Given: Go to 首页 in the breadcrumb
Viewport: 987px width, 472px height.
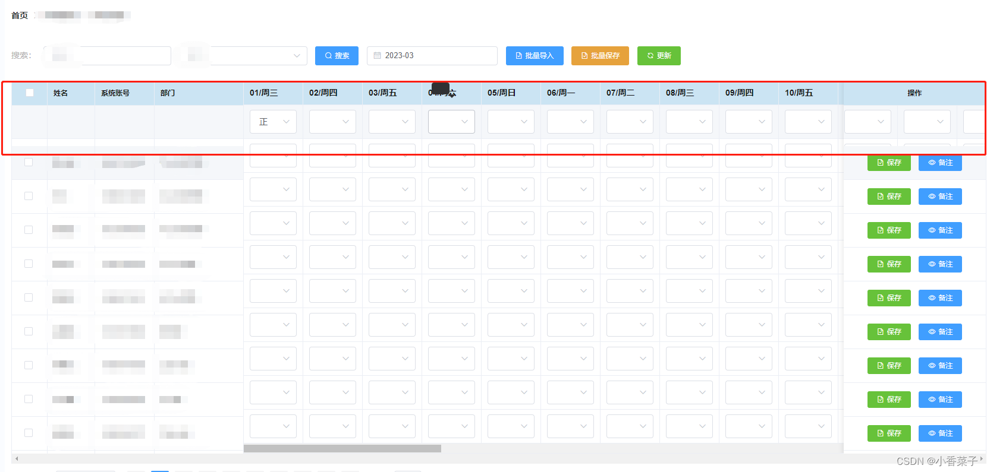Looking at the screenshot, I should [x=20, y=15].
